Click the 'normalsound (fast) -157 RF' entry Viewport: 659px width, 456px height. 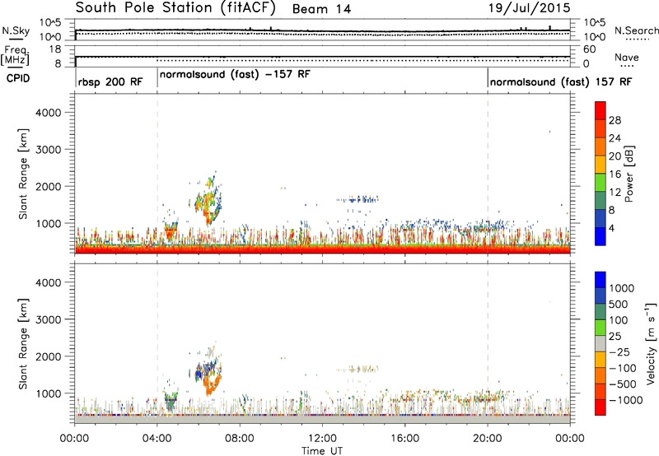[x=235, y=74]
